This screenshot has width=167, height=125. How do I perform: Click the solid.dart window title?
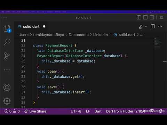tap(83, 17)
